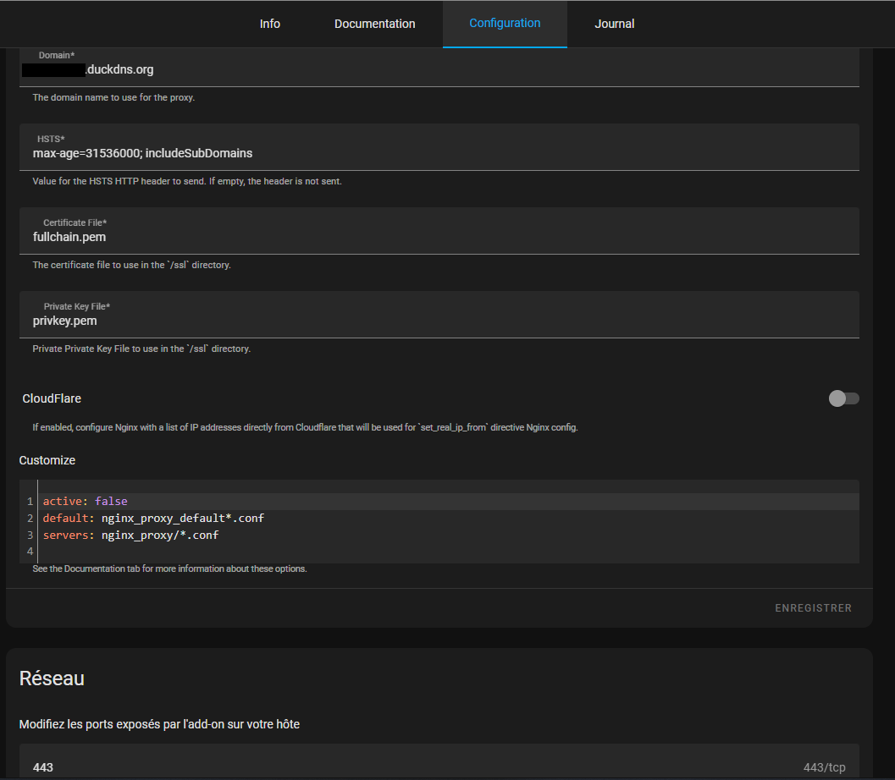Select the Private Key File privkey.pem field
This screenshot has width=895, height=780.
[439, 321]
